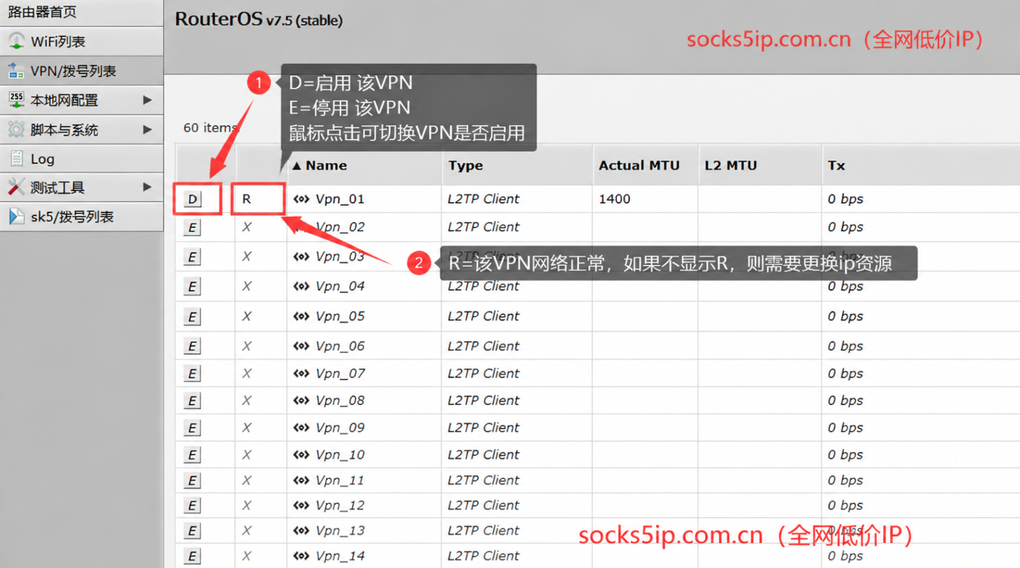Screen dimensions: 1020x568
Task: Click 测试工具 tools icon
Action: click(17, 187)
